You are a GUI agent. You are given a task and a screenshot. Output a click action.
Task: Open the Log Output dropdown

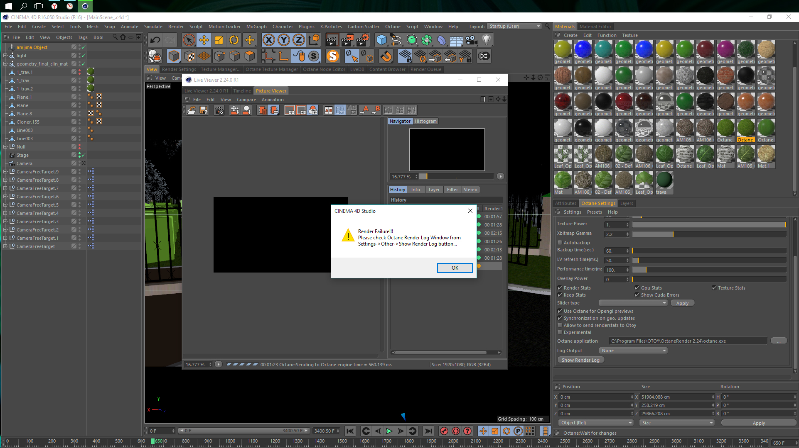(x=633, y=351)
